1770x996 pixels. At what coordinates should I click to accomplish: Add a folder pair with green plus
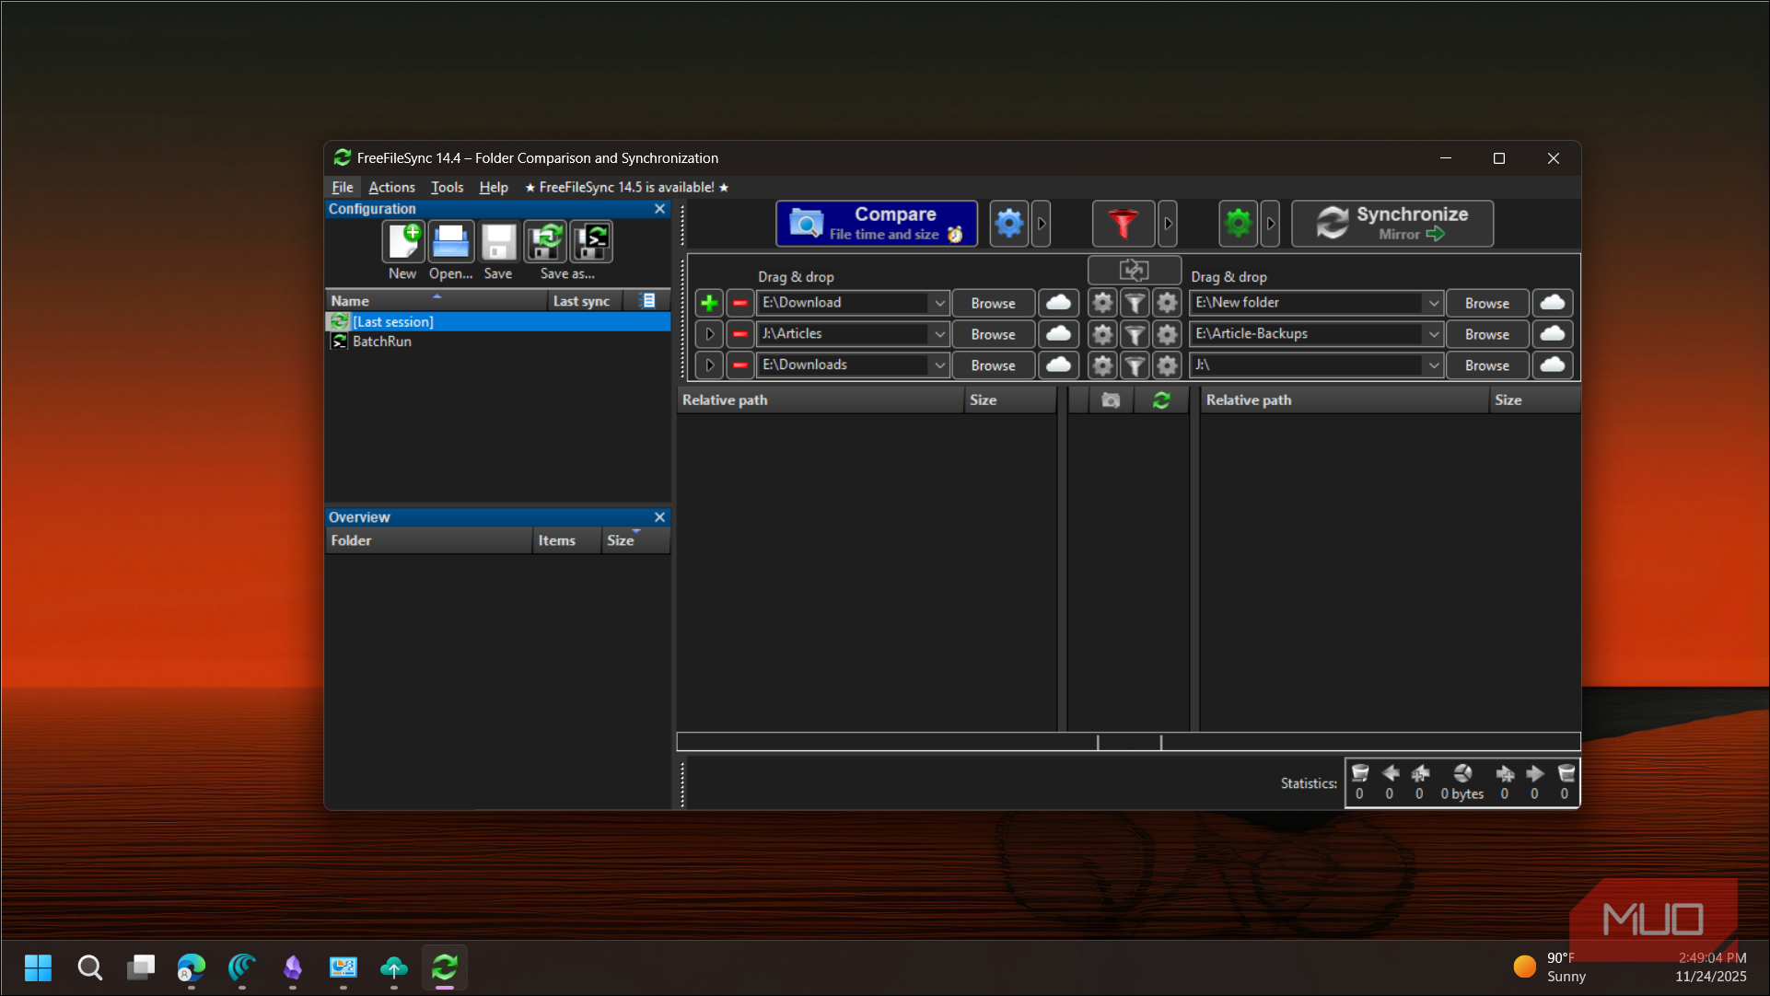click(x=709, y=303)
